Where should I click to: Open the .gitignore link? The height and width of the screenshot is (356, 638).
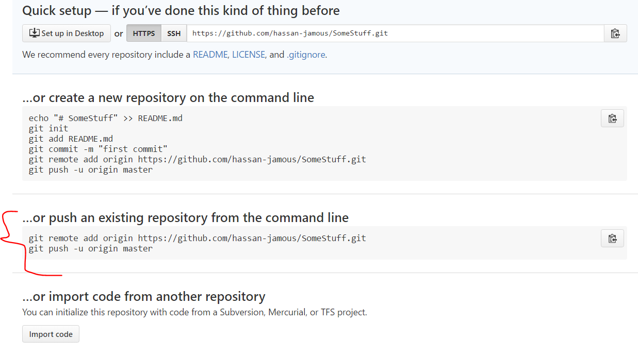click(306, 54)
